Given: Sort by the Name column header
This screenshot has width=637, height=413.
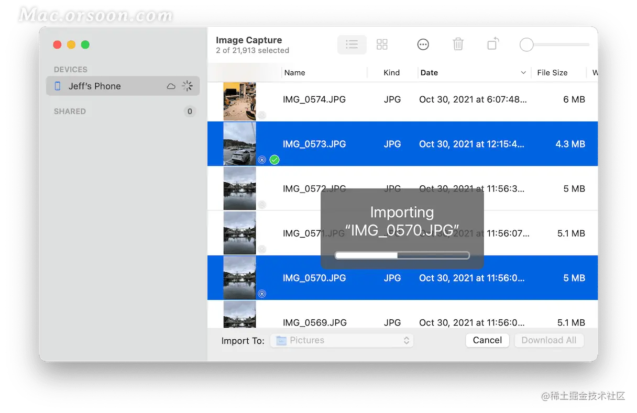Looking at the screenshot, I should [x=294, y=73].
